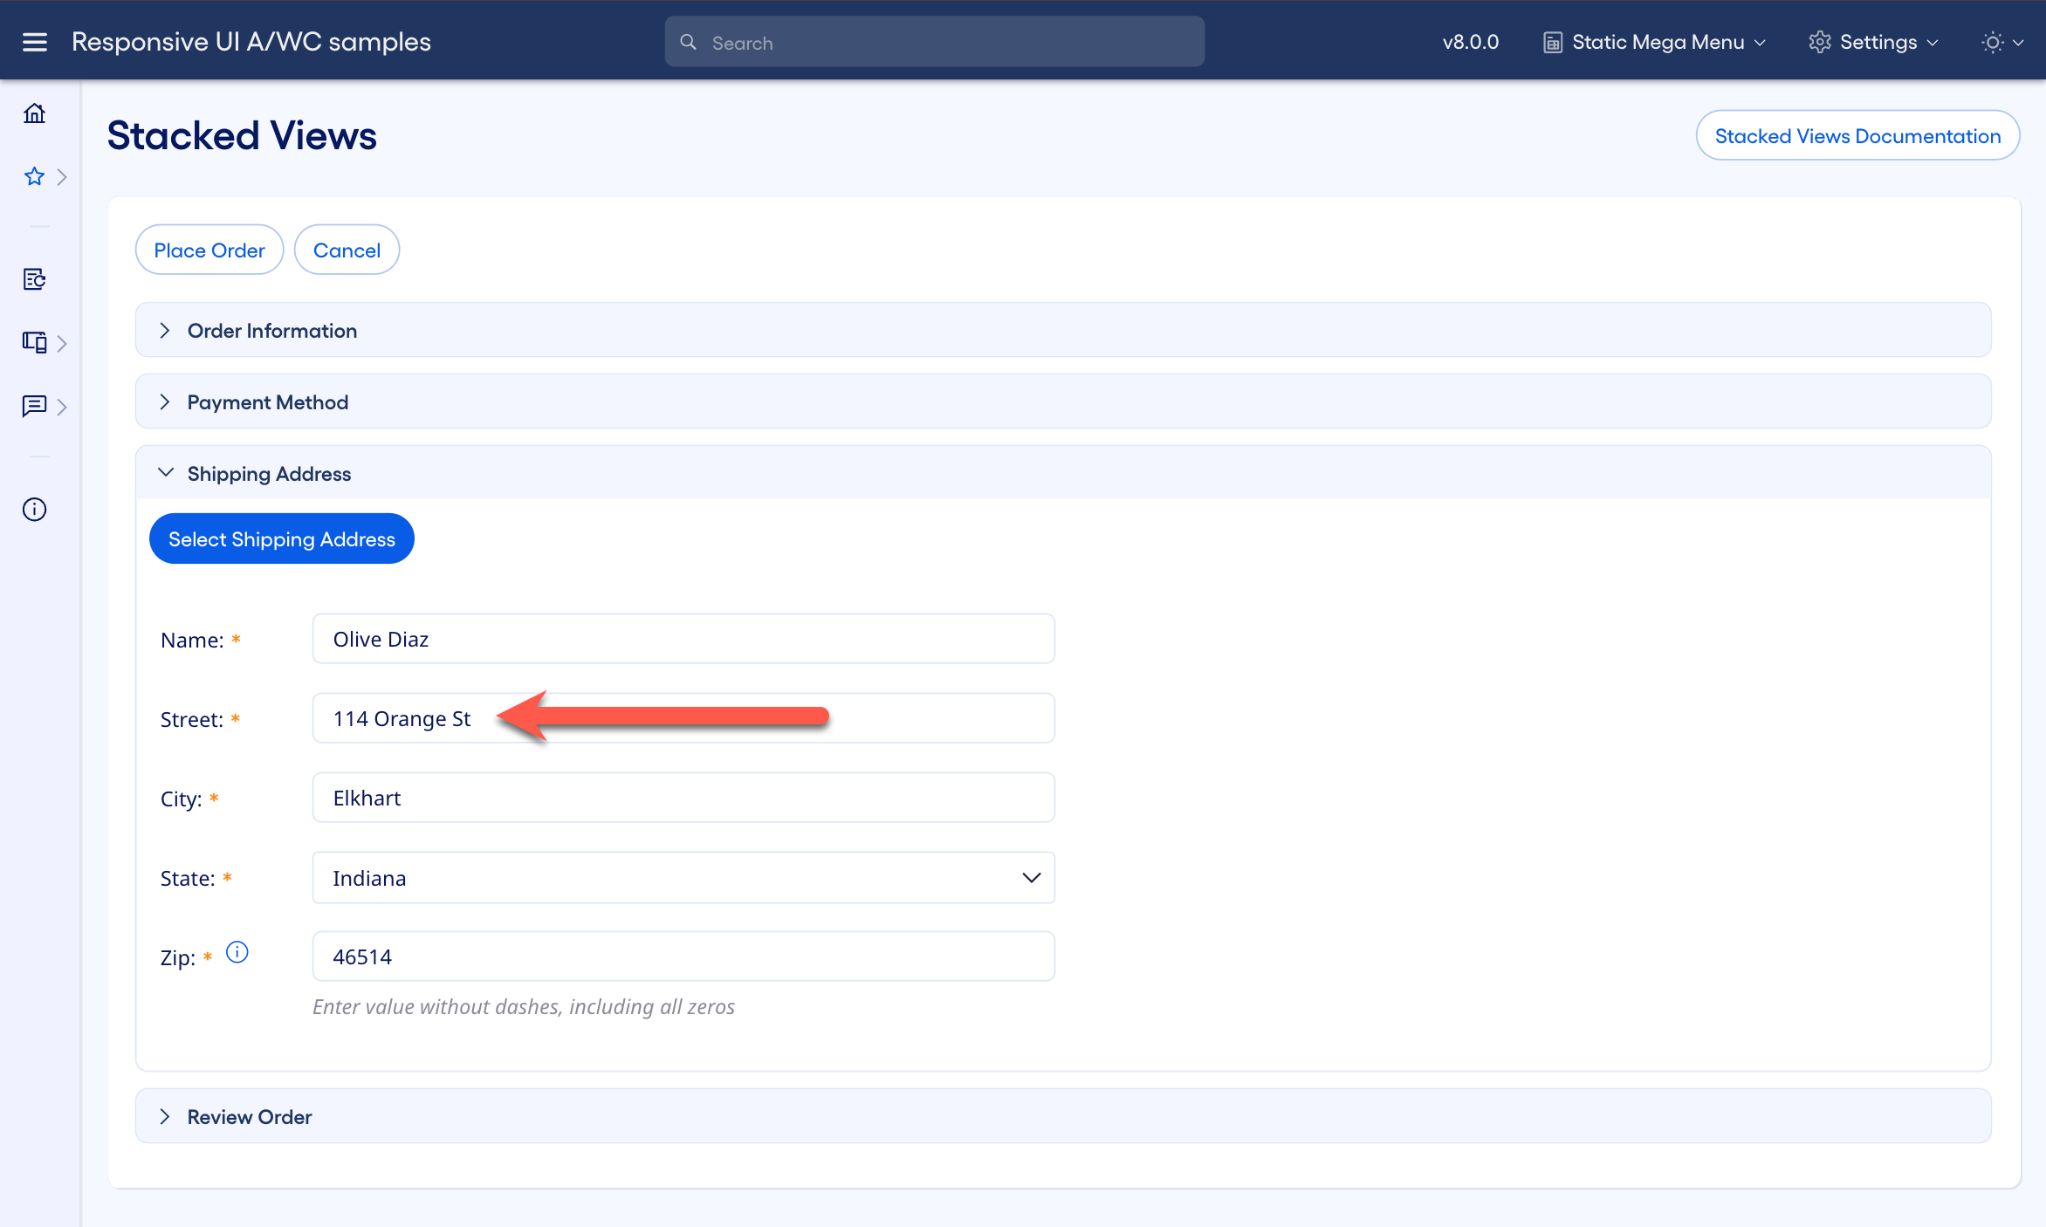Click the search magnifier in the top bar
The image size is (2046, 1227).
(x=688, y=41)
